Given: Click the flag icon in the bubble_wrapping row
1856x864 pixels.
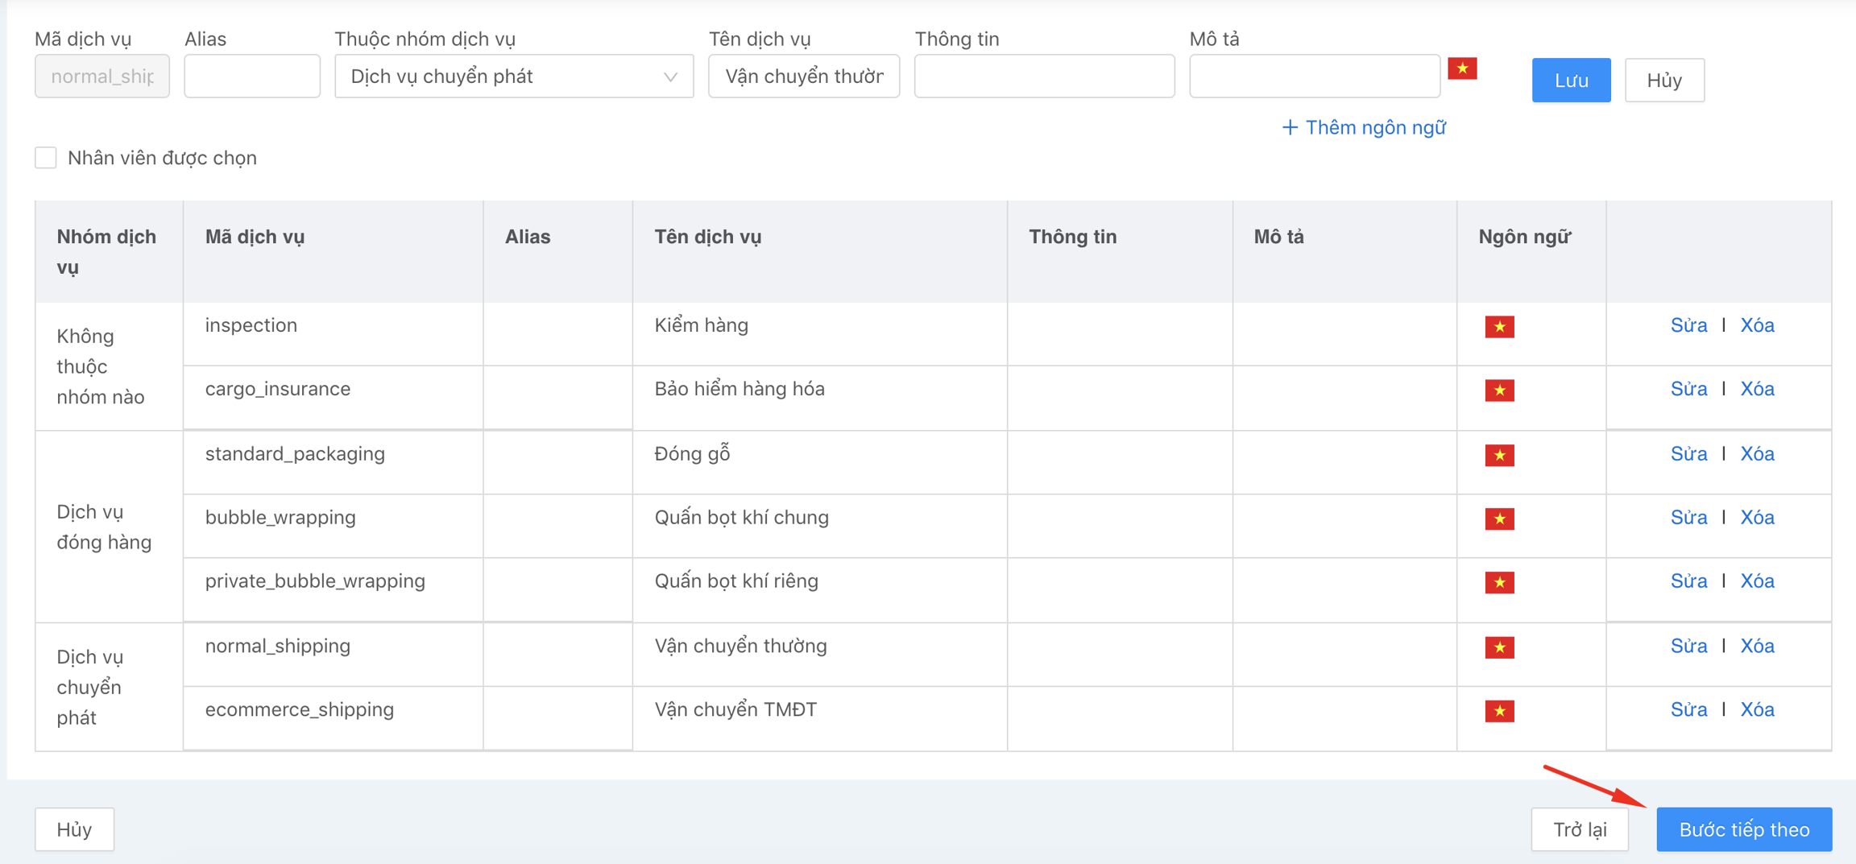Looking at the screenshot, I should 1499,519.
